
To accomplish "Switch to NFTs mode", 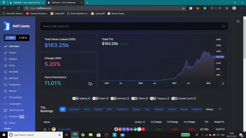I will tap(23, 38).
